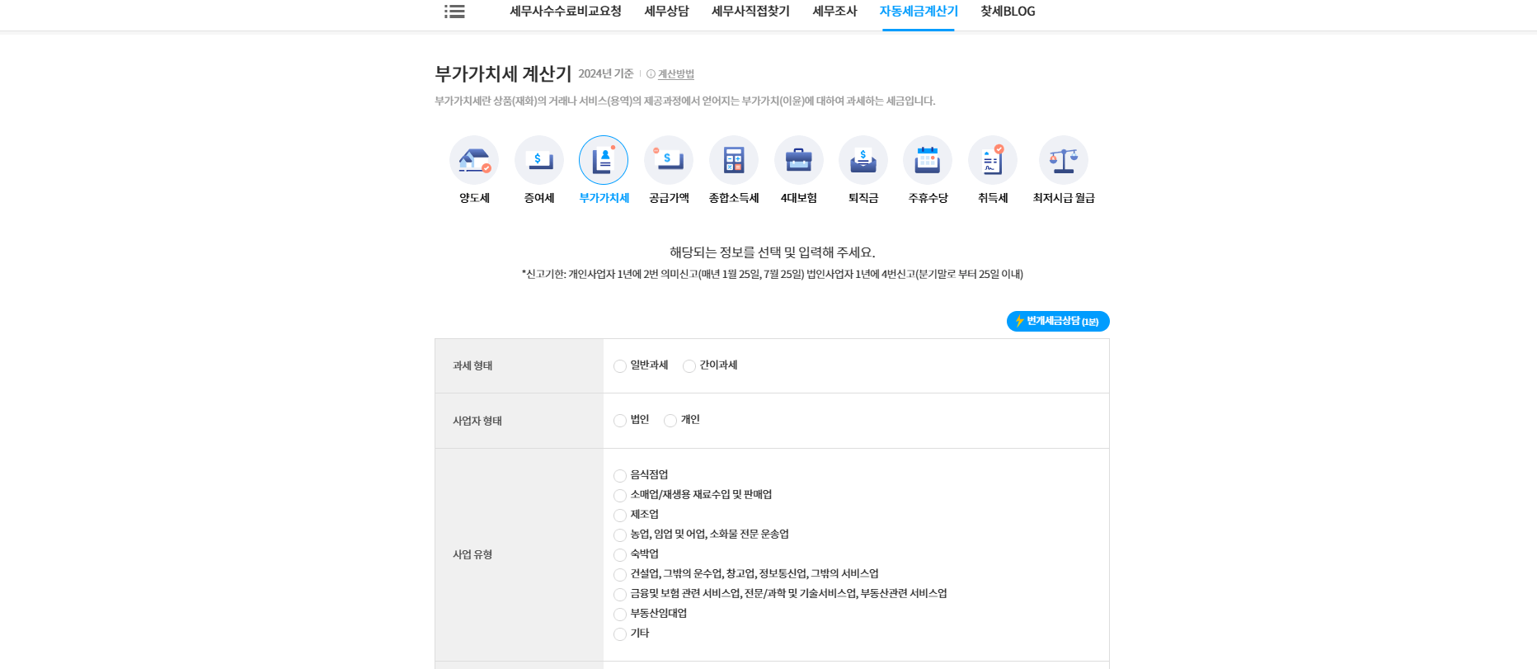
Task: Pick the 제조업 industry radio
Action: coord(620,516)
